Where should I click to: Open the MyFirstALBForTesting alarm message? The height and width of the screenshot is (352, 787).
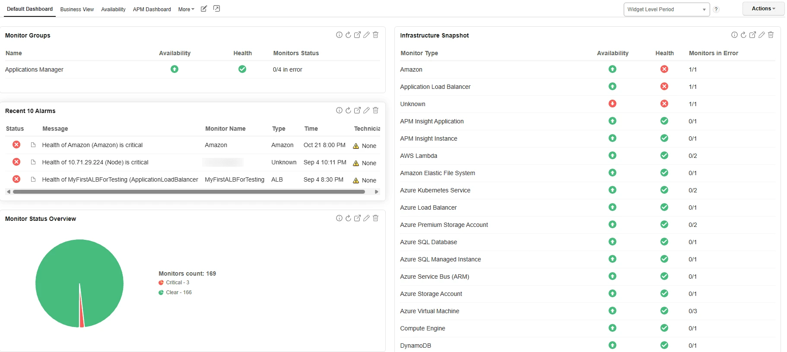pos(120,179)
